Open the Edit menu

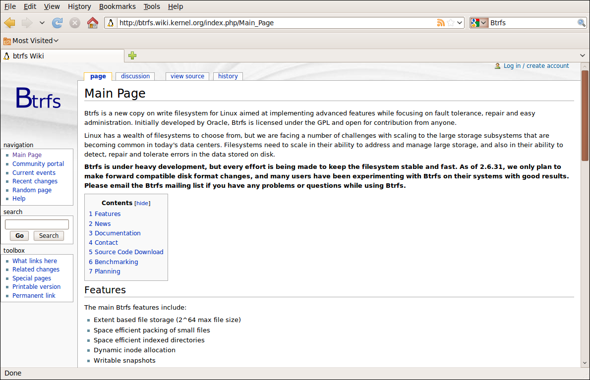coord(30,6)
